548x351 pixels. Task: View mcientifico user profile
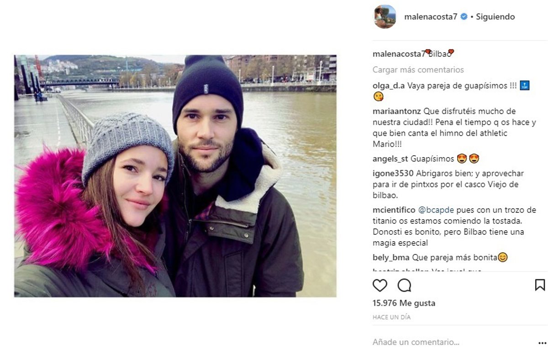click(x=394, y=210)
